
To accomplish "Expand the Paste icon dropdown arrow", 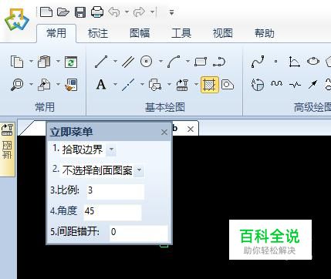I will pos(58,62).
